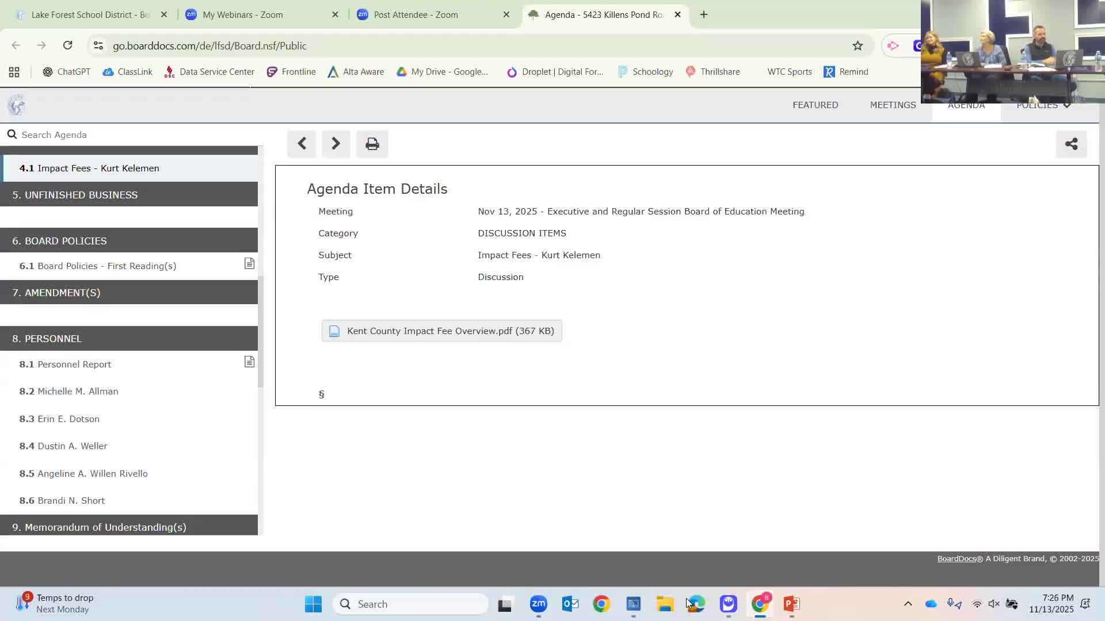Bookmark this page with star icon
Image resolution: width=1105 pixels, height=621 pixels.
click(x=858, y=46)
